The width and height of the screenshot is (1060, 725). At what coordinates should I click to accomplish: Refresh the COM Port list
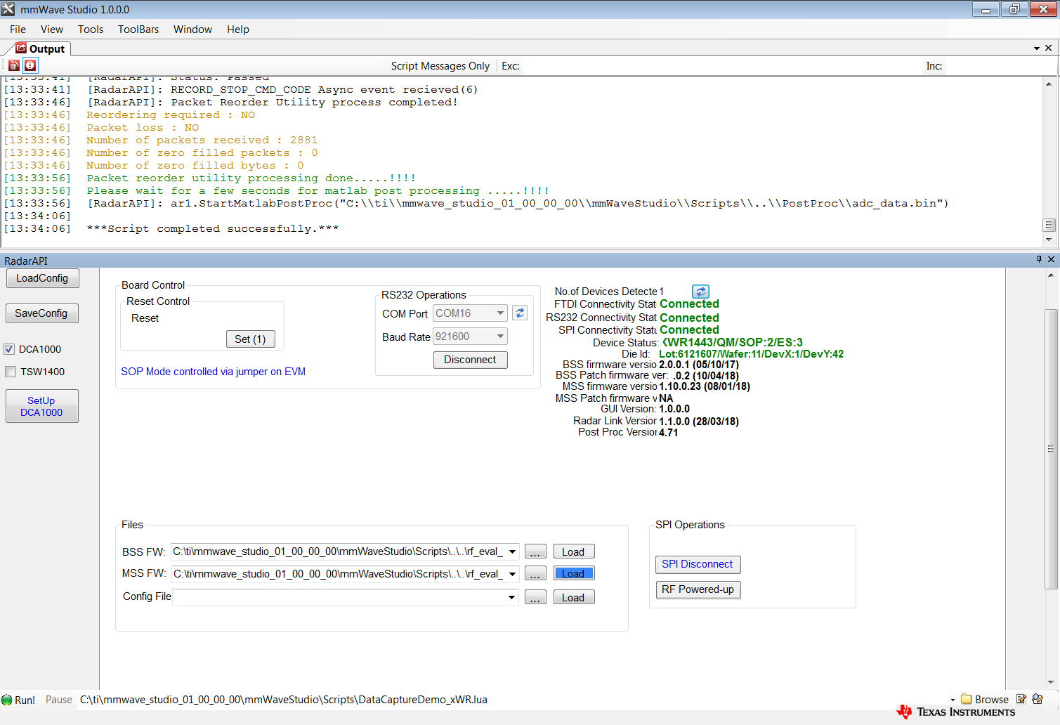pos(520,313)
